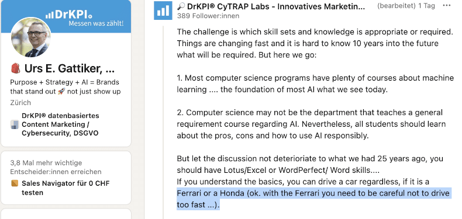Click Urs E. Gattiker profile photo
The height and width of the screenshot is (219, 462).
30,37
